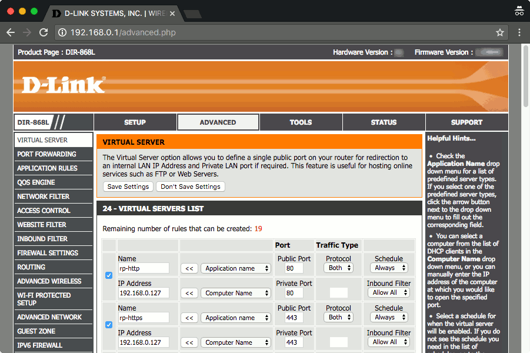
Task: Switch to the SETUP tab
Action: coord(135,122)
